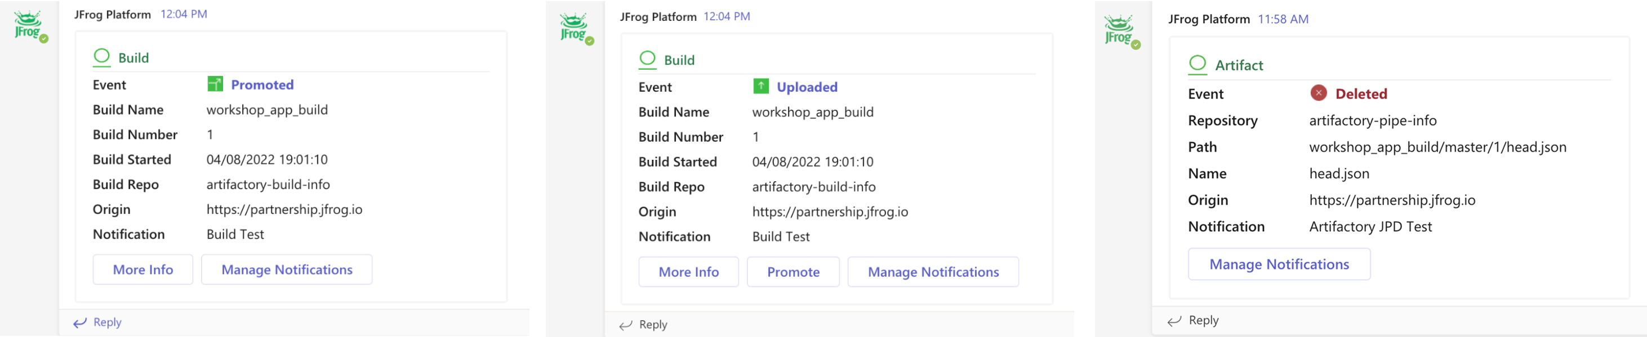1647x337 pixels.
Task: Click the Promoted event green icon
Action: tap(216, 84)
